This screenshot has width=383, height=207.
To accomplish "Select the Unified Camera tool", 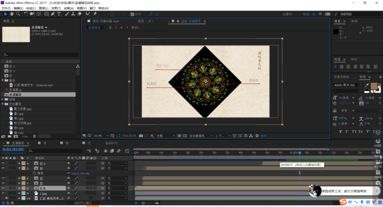I will [32, 14].
